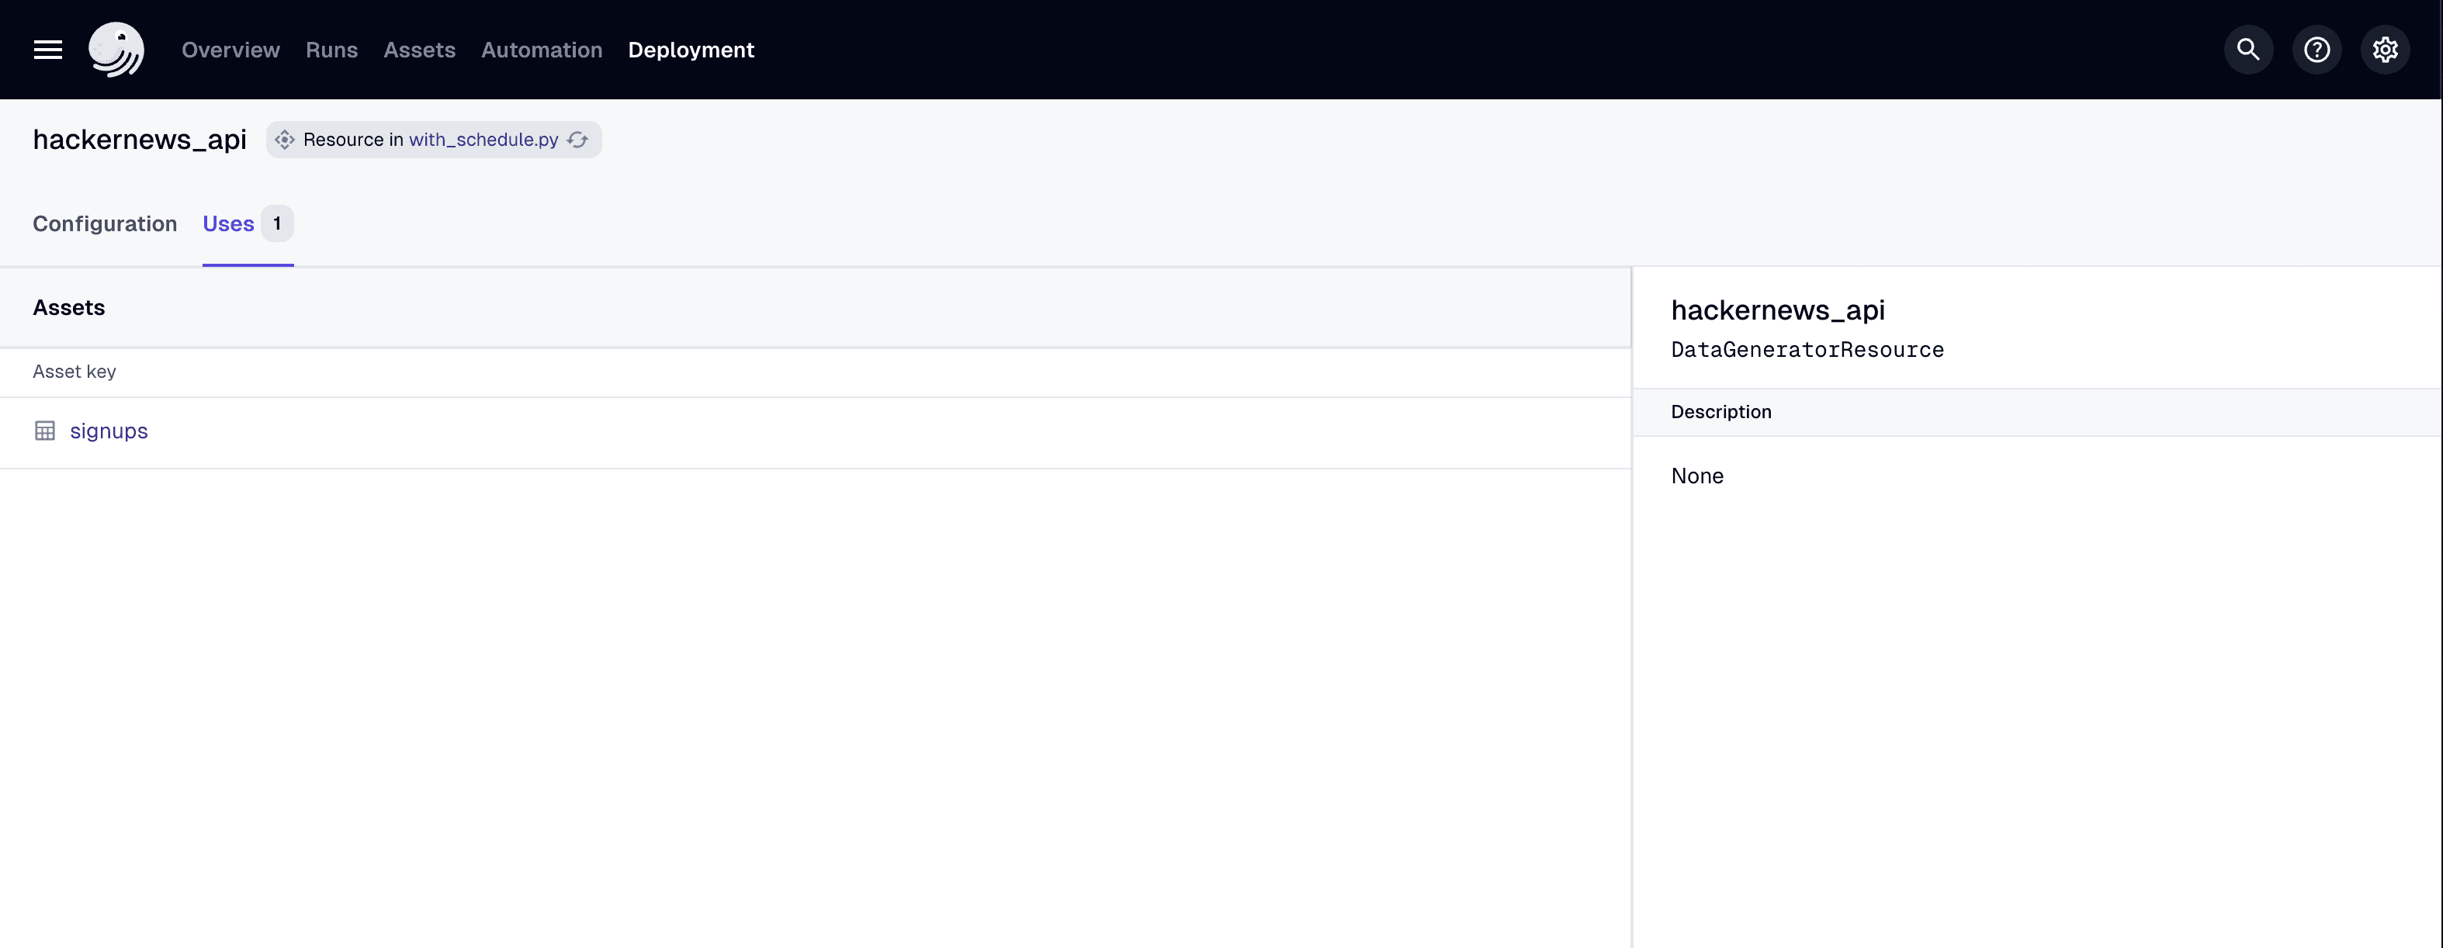
Task: Reload the with_schedule.py code location
Action: [577, 140]
